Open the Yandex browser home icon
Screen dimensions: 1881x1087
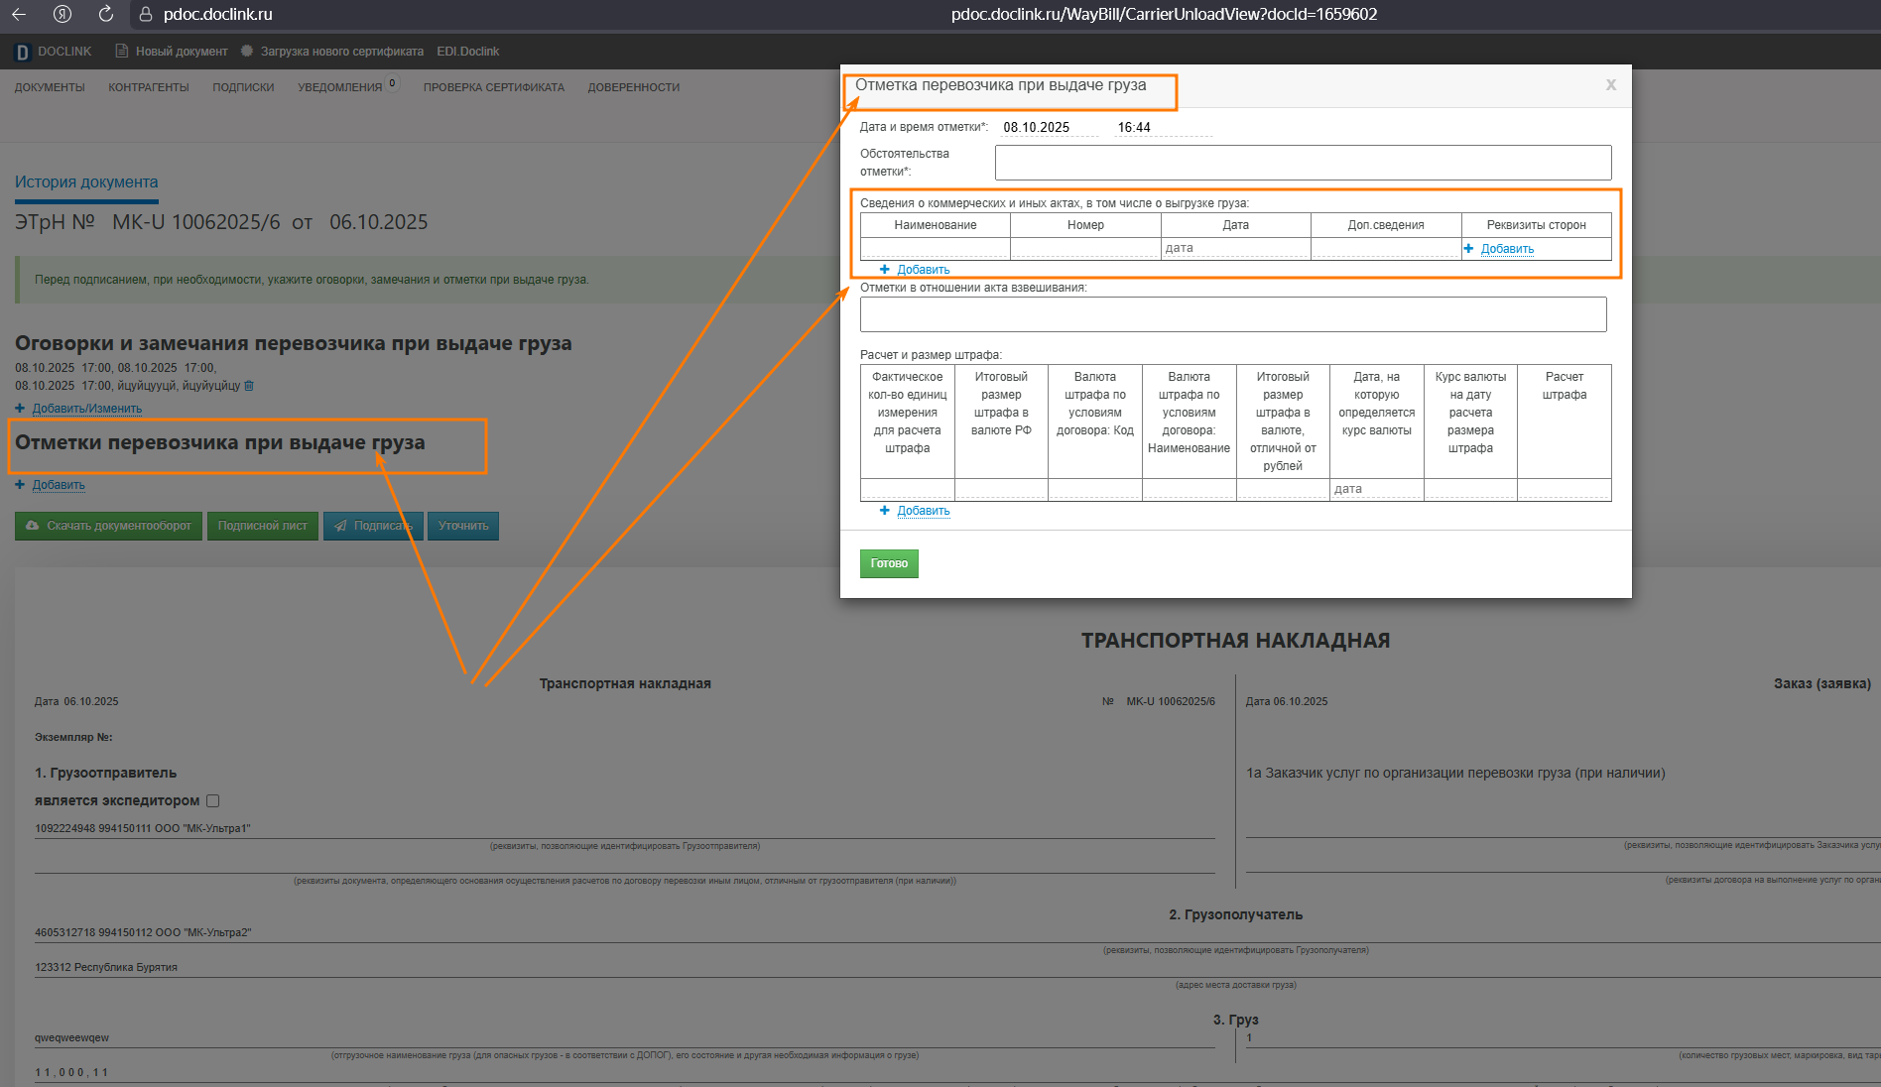pos(63,14)
